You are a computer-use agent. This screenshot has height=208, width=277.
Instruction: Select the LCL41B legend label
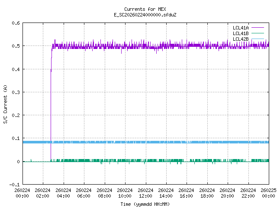click(x=240, y=33)
